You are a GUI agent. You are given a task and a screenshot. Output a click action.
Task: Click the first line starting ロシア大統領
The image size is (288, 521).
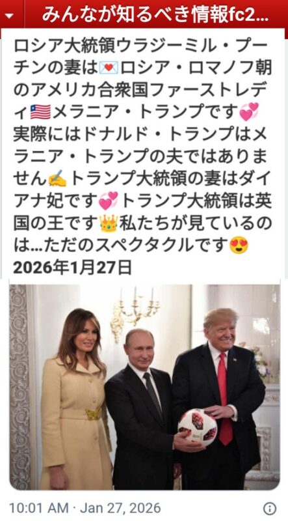142,46
